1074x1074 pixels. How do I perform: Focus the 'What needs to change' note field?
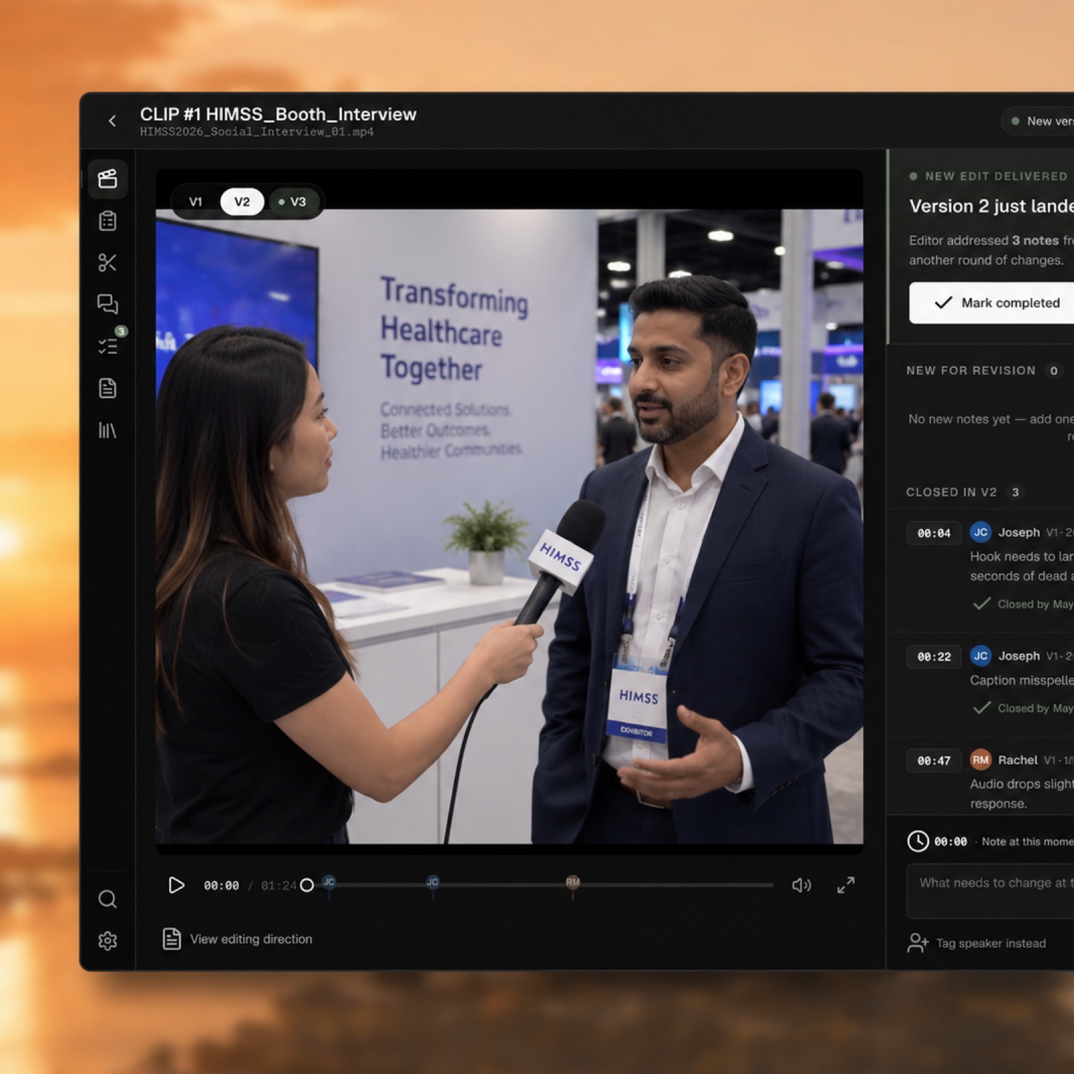tap(990, 891)
